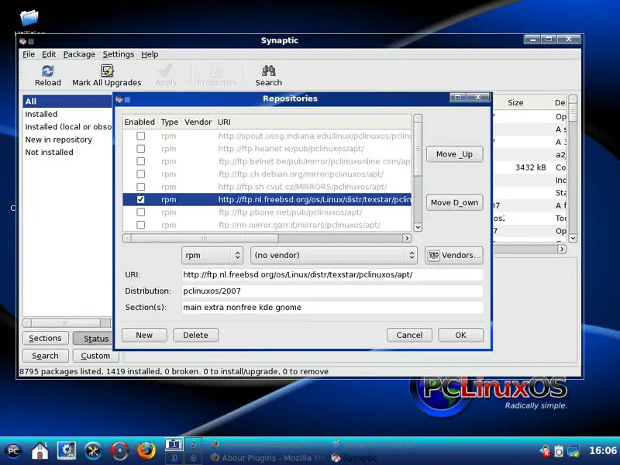
Task: Click the URI input field
Action: 332,275
